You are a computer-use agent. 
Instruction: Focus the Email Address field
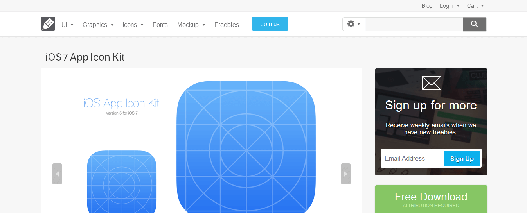[412, 158]
